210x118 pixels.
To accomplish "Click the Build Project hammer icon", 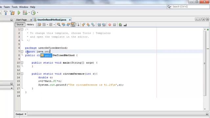I will click(x=6, y=13).
